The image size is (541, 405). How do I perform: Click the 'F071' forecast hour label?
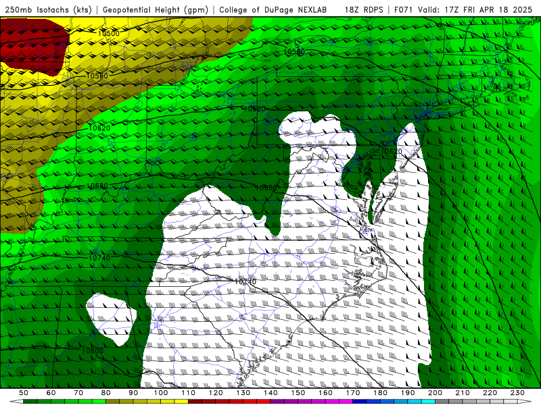click(x=404, y=10)
